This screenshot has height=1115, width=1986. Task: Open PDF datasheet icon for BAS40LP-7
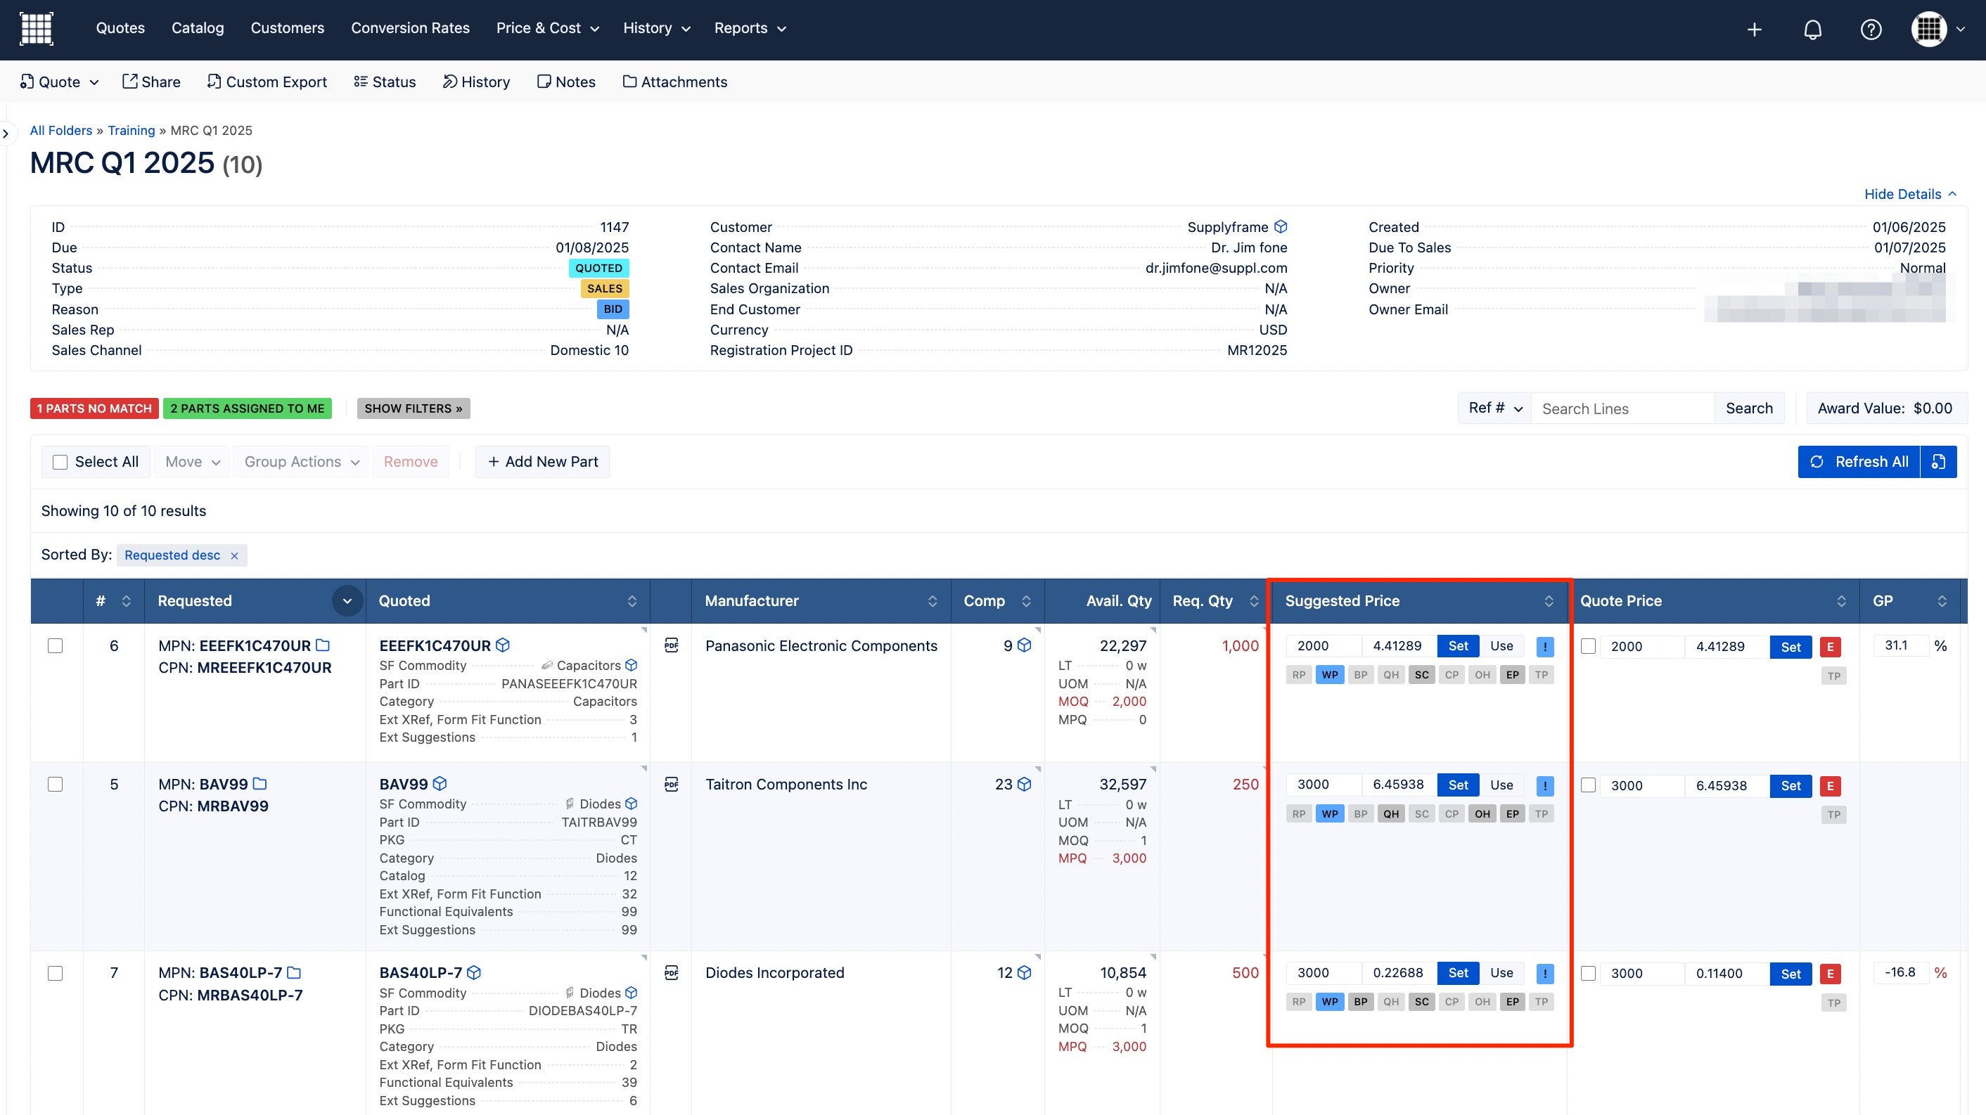(x=672, y=972)
